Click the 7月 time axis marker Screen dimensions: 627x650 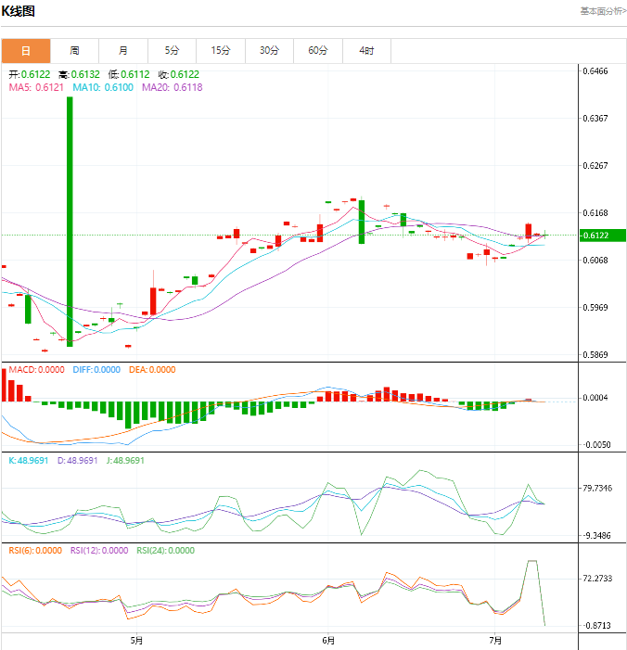494,640
